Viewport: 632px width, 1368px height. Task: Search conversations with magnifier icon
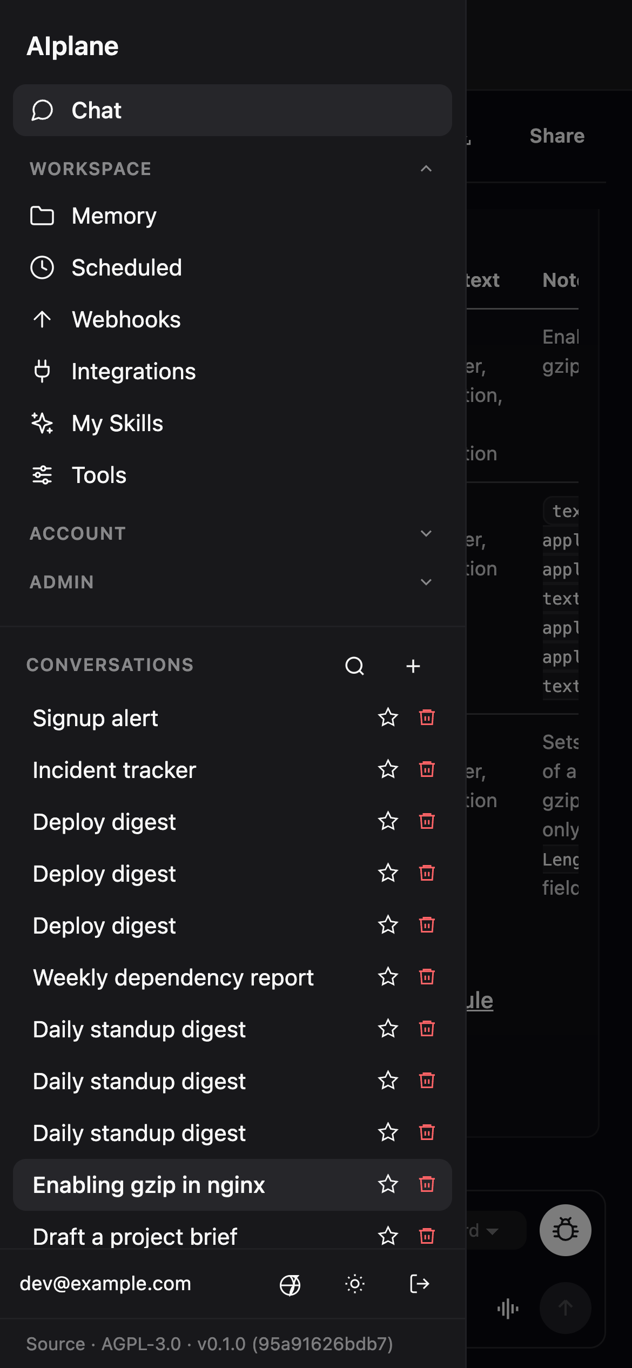[x=355, y=666]
